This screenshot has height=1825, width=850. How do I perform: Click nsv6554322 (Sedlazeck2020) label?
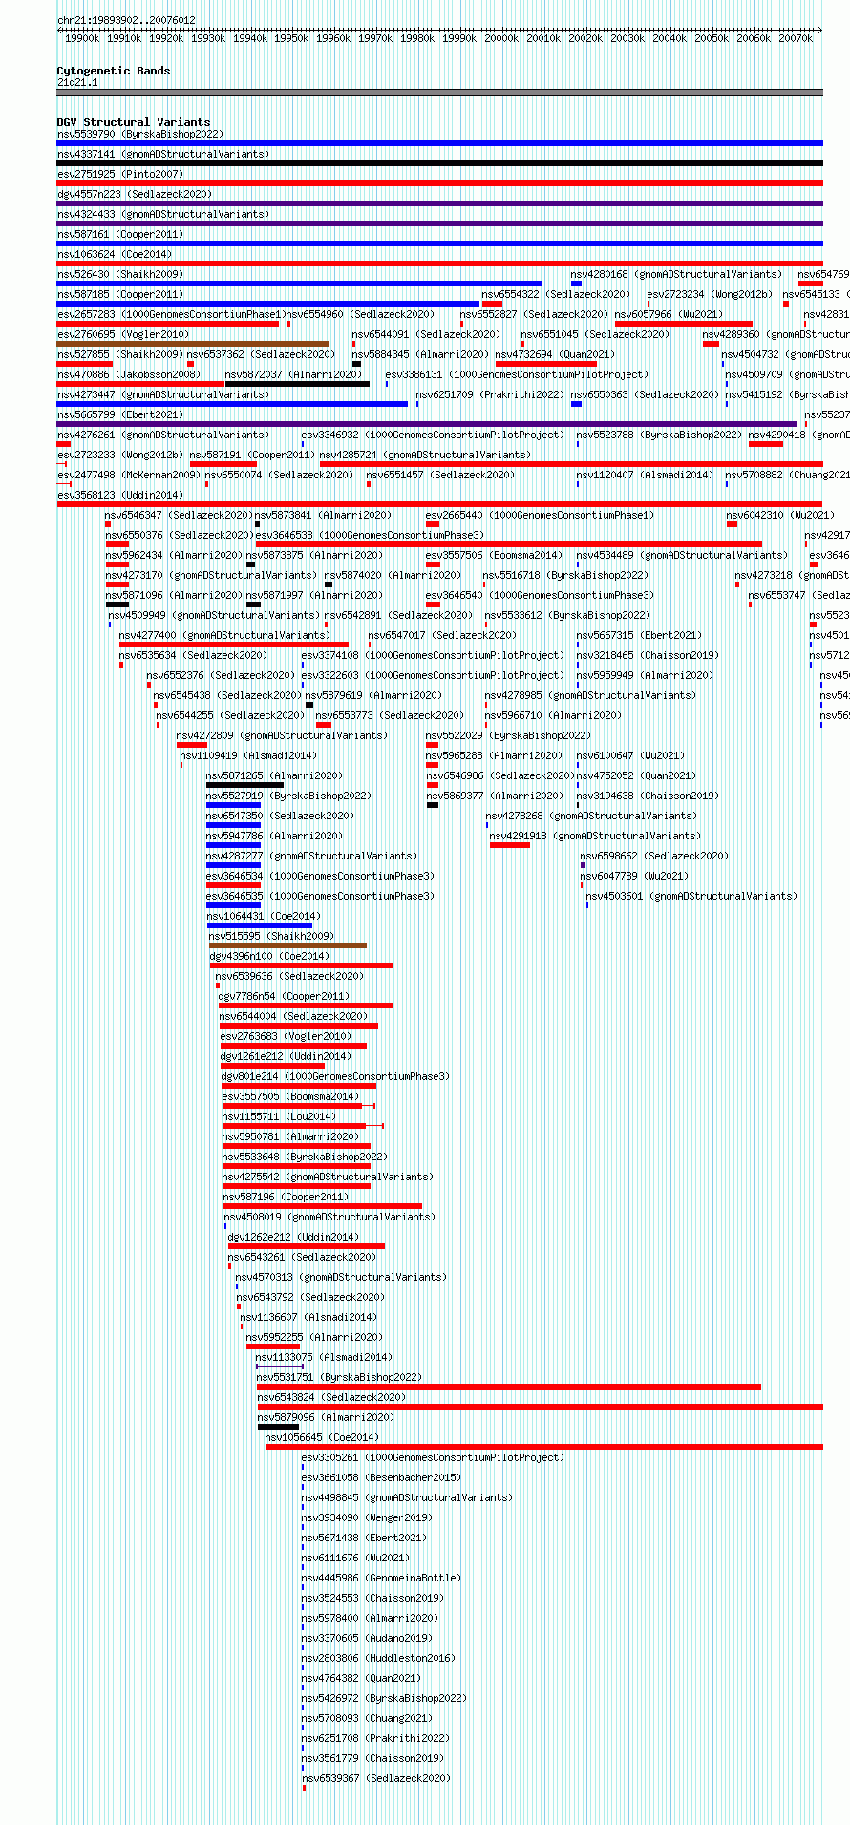pyautogui.click(x=556, y=294)
